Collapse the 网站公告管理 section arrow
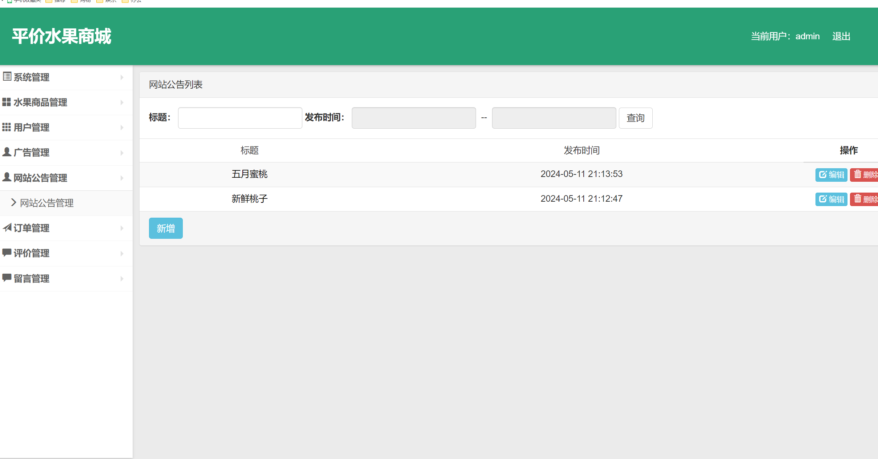The width and height of the screenshot is (878, 459). click(x=122, y=178)
